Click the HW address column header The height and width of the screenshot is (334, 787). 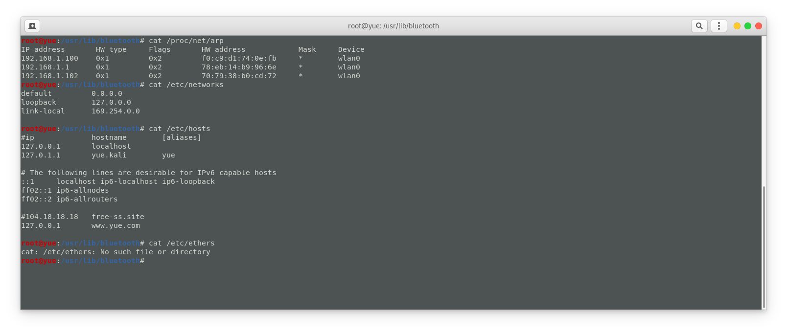pos(224,49)
